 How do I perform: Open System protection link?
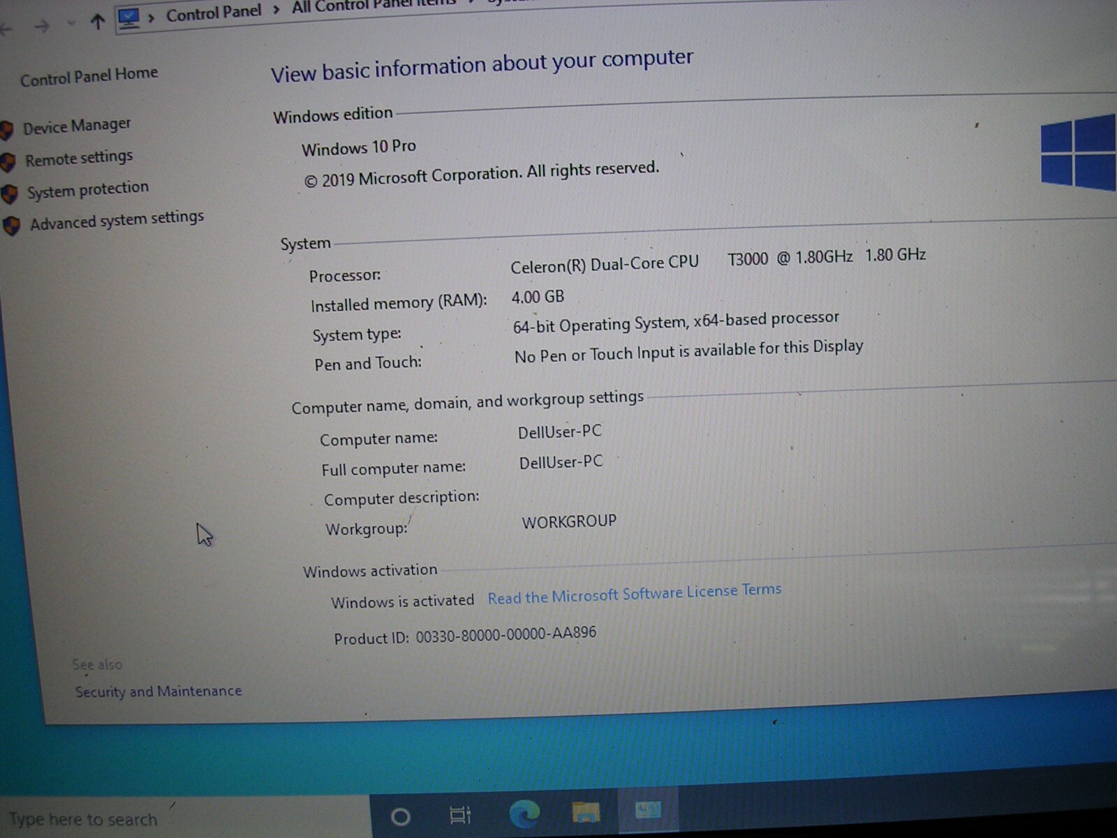point(88,190)
